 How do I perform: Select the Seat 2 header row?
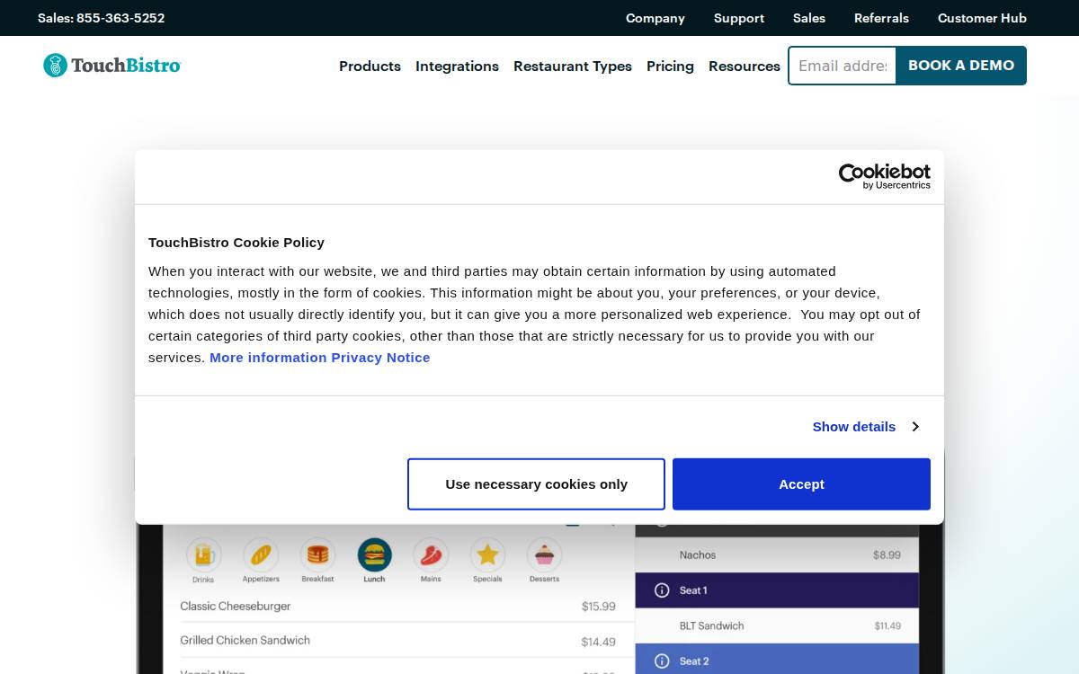pyautogui.click(x=777, y=661)
